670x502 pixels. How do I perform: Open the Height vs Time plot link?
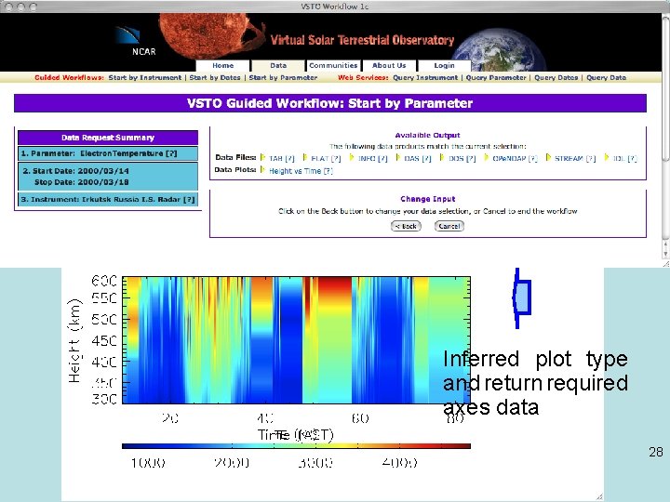point(295,171)
